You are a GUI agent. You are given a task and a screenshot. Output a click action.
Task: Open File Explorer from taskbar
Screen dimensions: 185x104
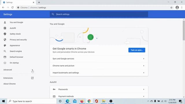coord(103,101)
